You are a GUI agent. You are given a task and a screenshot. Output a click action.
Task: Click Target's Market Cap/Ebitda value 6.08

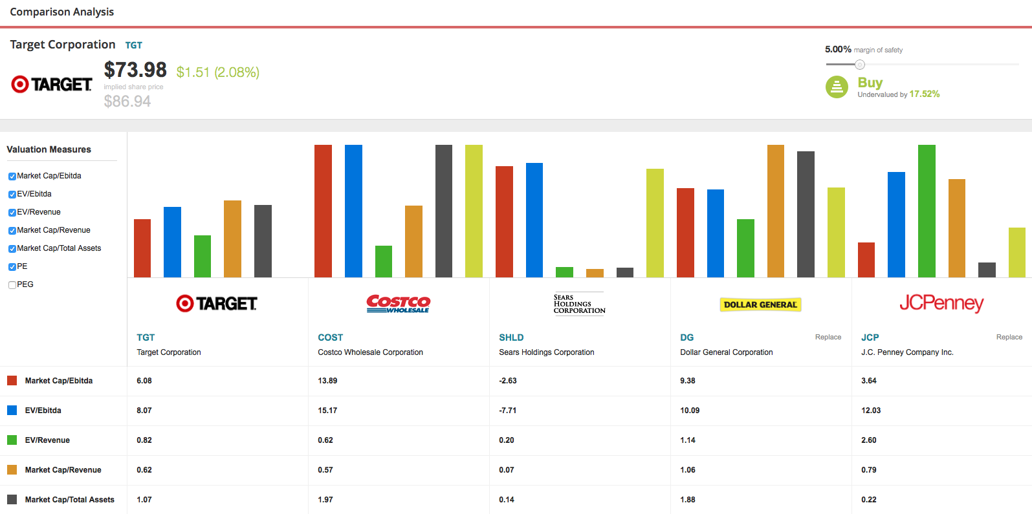coord(144,381)
